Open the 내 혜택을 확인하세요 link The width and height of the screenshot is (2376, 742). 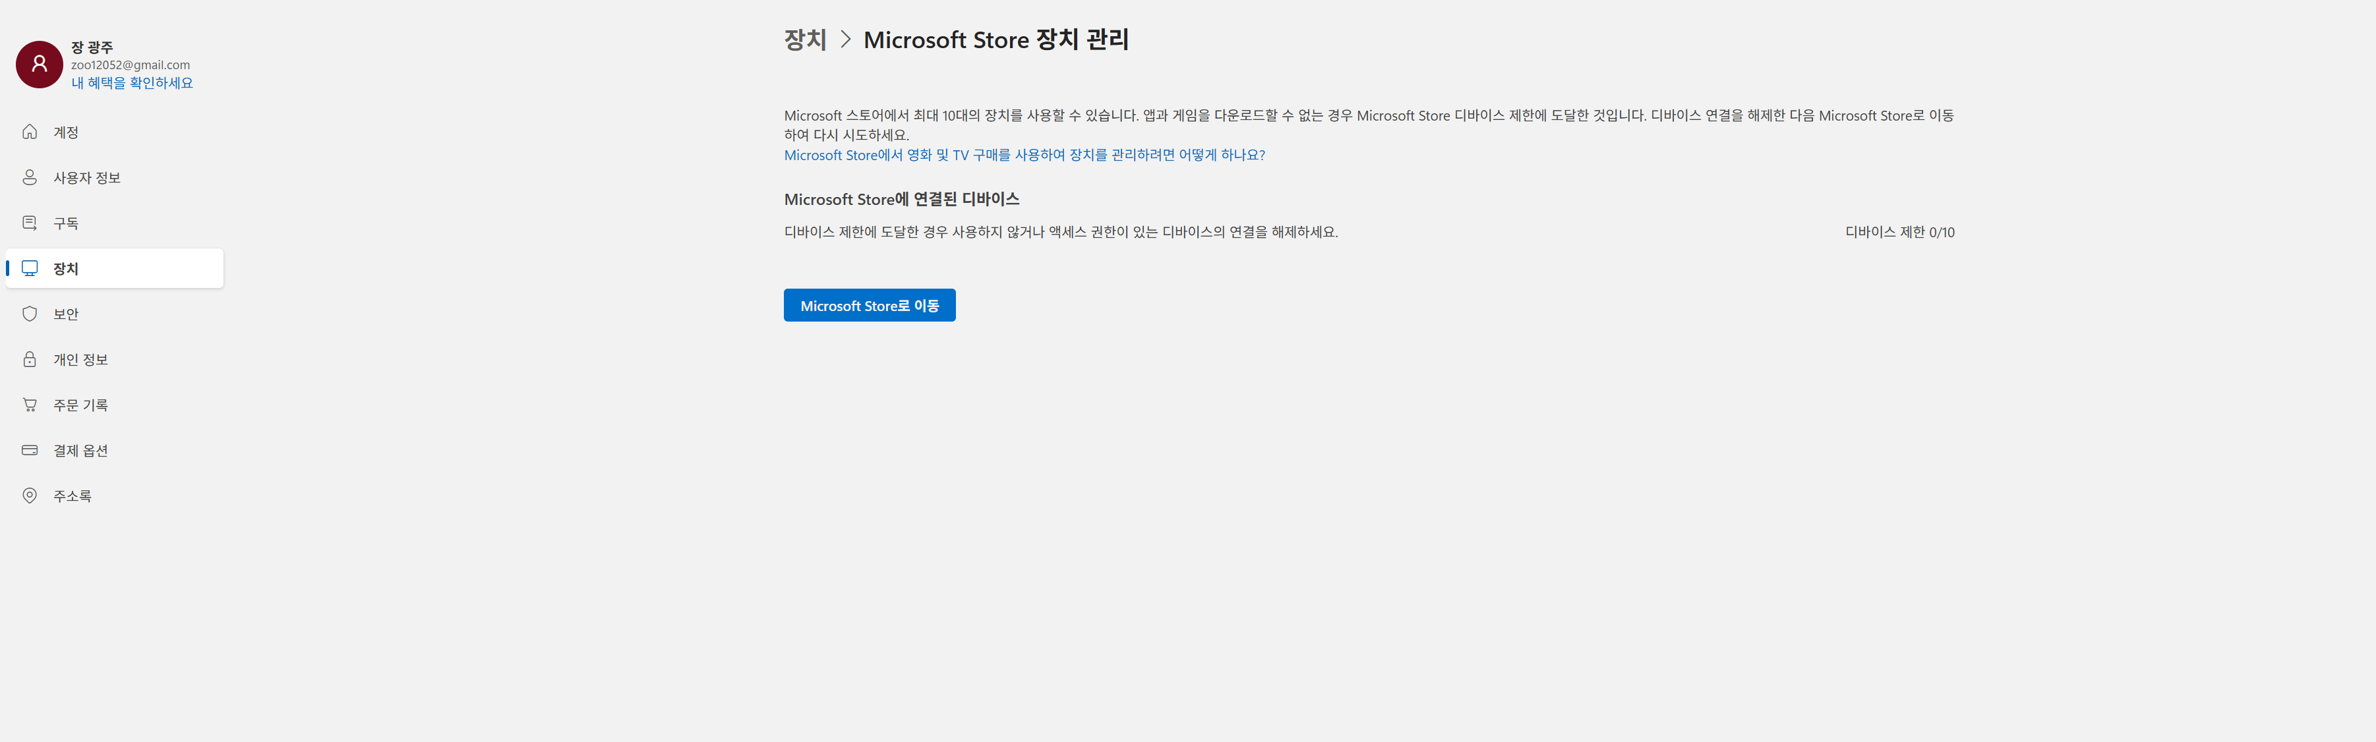click(132, 83)
